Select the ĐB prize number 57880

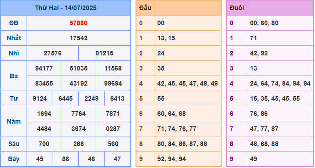pos(79,23)
